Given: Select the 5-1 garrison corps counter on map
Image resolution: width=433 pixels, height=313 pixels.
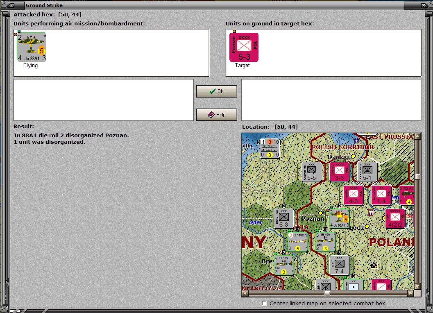Looking at the screenshot, I should pyautogui.click(x=367, y=172).
